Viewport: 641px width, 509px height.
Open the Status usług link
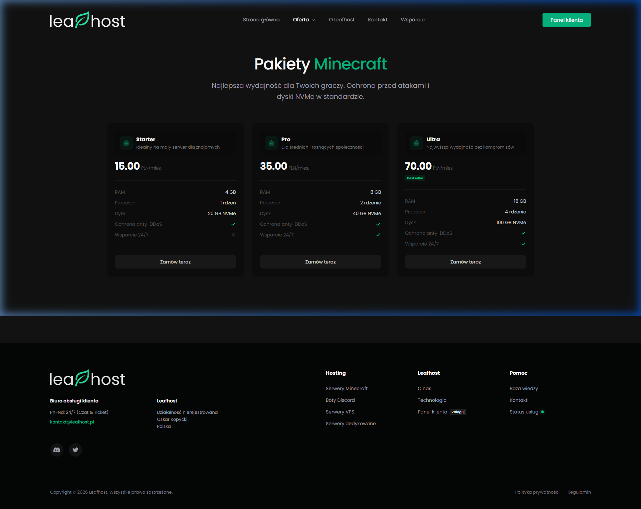[x=524, y=412]
